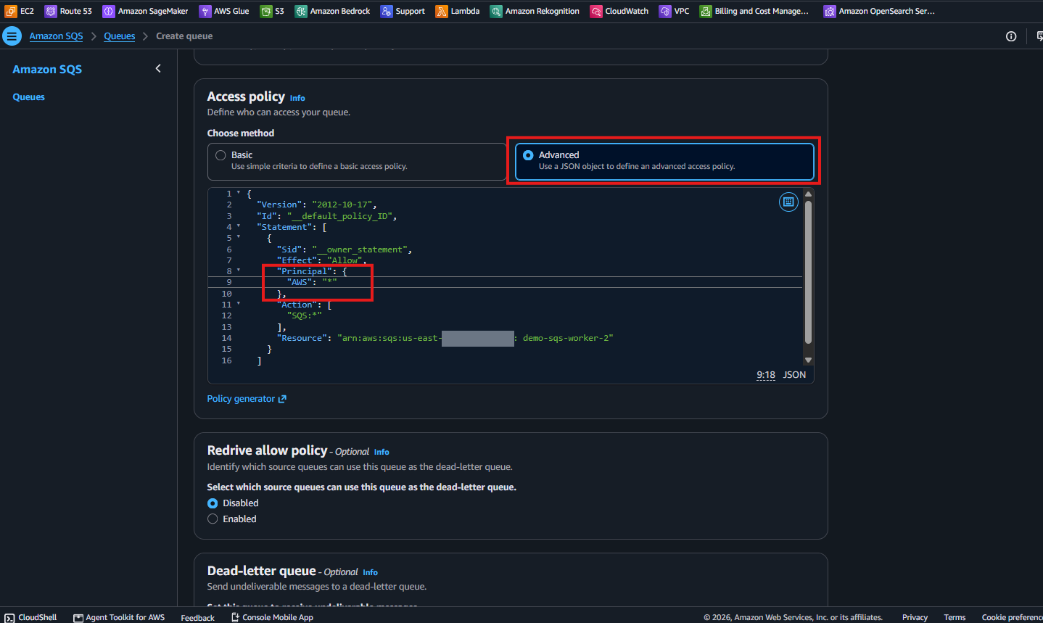The image size is (1043, 623).
Task: Open Amazon Rekognition shortcut icon
Action: pos(496,11)
